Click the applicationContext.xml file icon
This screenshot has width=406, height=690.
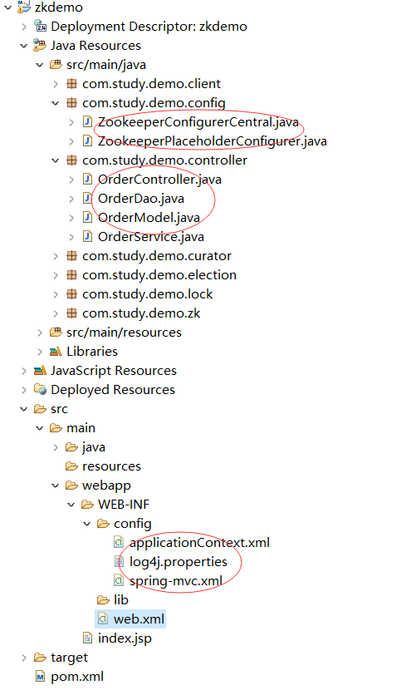(119, 543)
